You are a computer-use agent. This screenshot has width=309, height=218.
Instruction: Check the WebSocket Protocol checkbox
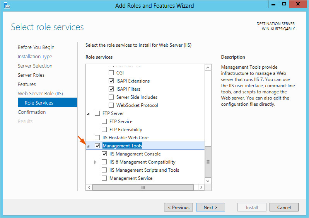pyautogui.click(x=111, y=105)
